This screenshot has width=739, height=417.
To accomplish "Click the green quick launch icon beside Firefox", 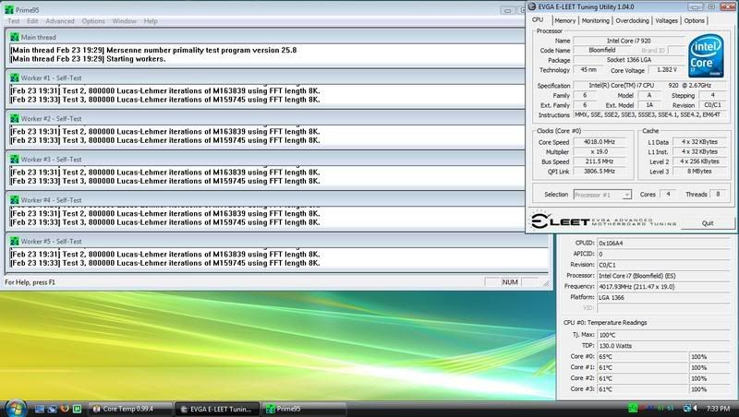I will [78, 409].
